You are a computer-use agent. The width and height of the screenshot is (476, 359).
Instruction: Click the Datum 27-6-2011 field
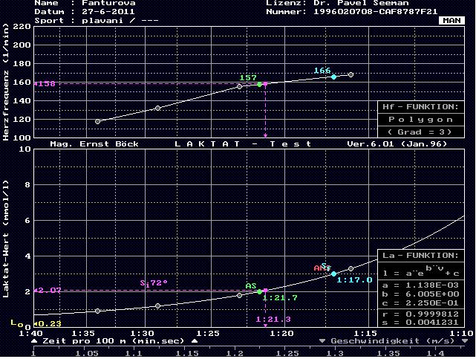pyautogui.click(x=85, y=12)
